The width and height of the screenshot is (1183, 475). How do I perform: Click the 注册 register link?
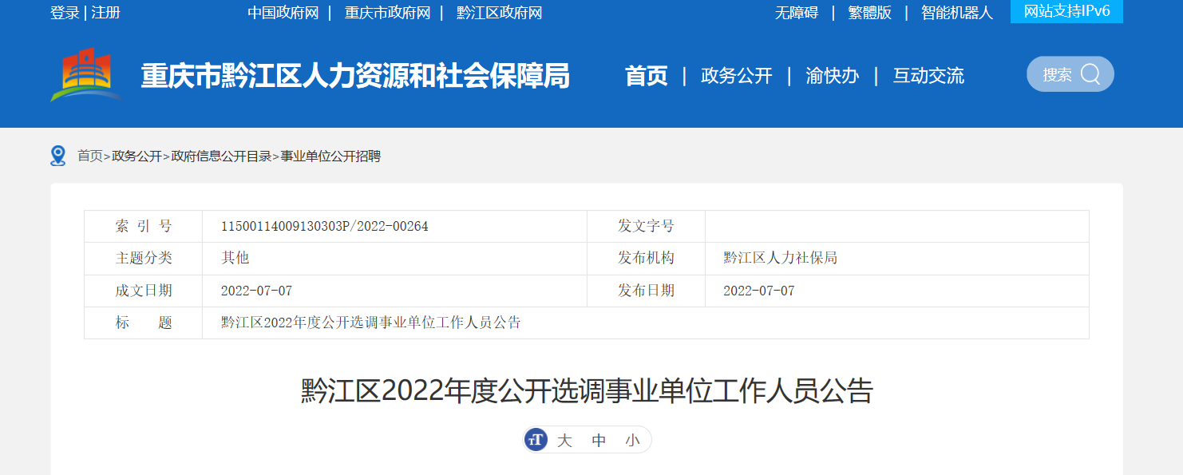click(105, 13)
